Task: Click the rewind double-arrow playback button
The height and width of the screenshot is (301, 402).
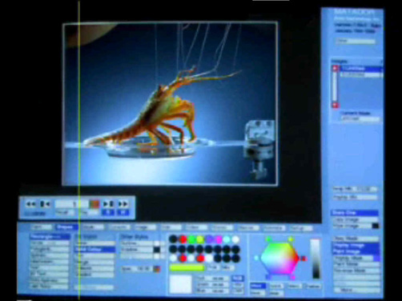Action: coord(30,204)
